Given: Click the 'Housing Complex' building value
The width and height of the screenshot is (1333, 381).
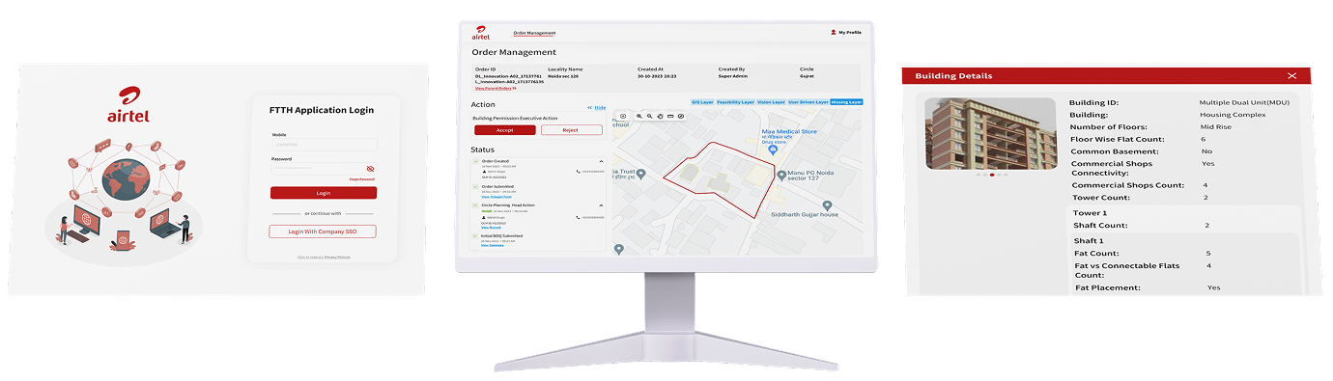Looking at the screenshot, I should tap(1233, 114).
